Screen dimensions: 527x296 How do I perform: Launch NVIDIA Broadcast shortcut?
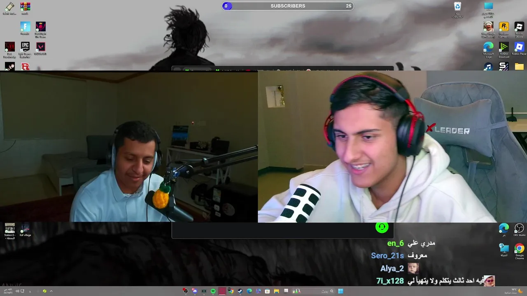click(504, 49)
